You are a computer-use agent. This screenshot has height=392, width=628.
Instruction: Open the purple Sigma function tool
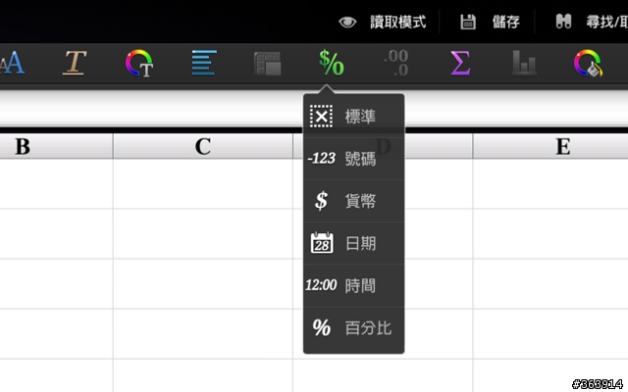point(460,63)
